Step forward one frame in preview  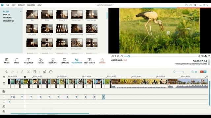point(118,56)
